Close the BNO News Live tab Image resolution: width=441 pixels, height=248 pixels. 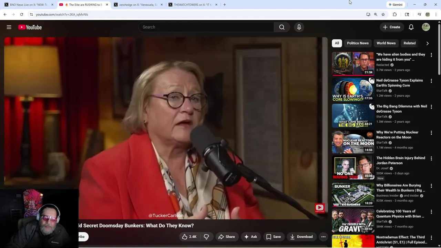pyautogui.click(x=52, y=5)
